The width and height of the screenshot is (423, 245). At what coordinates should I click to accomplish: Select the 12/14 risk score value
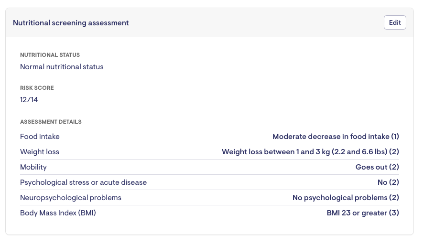click(29, 100)
